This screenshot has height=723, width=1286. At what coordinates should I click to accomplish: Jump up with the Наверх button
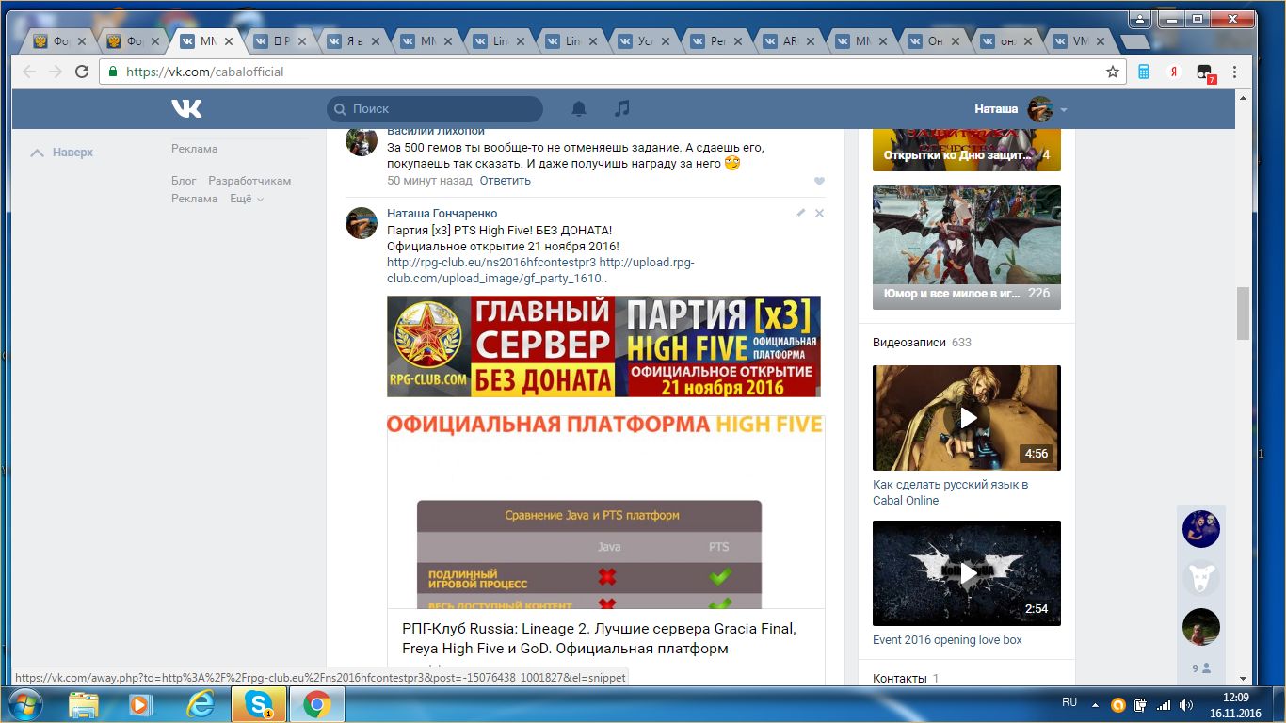pos(62,153)
